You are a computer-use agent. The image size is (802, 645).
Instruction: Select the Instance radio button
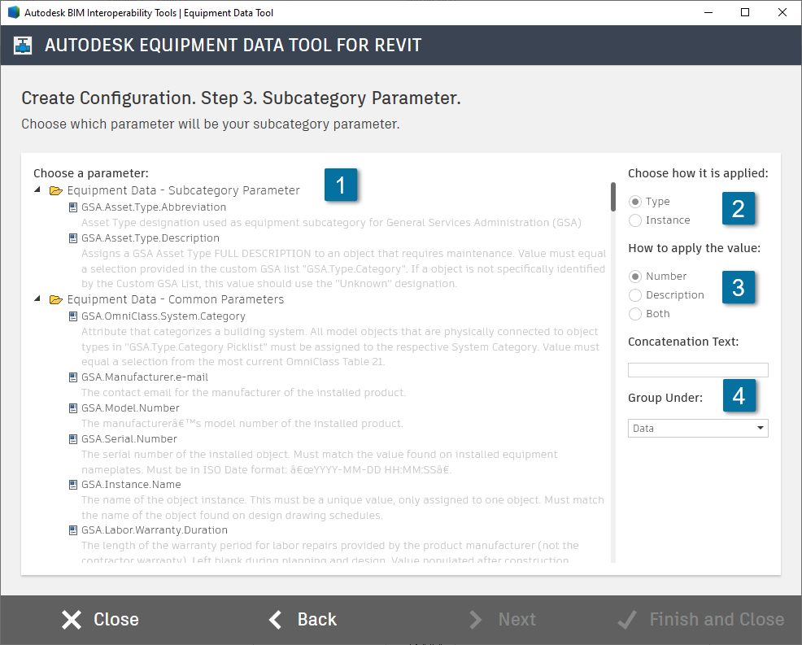[634, 220]
